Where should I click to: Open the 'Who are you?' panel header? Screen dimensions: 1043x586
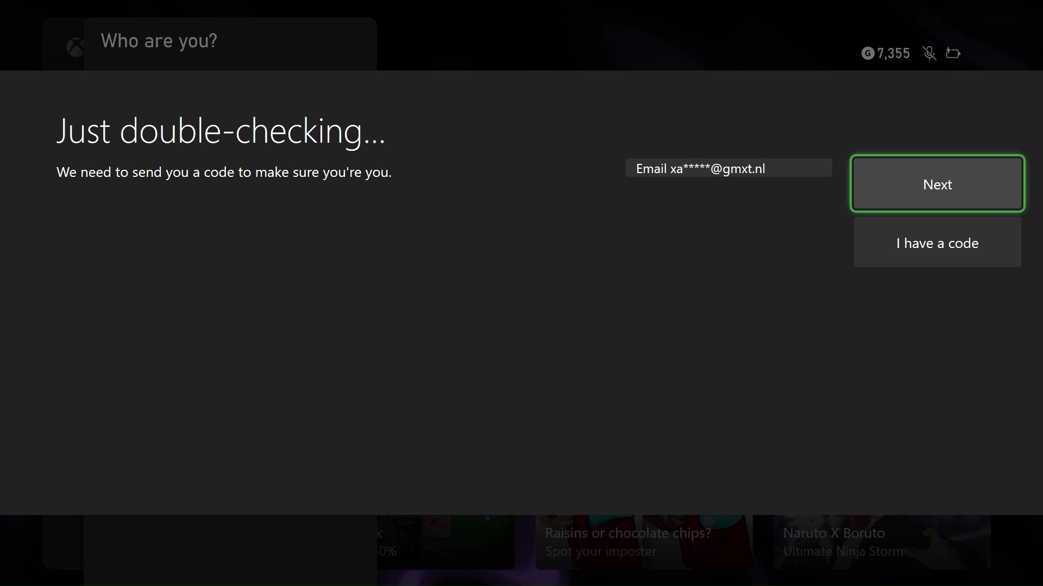(159, 41)
